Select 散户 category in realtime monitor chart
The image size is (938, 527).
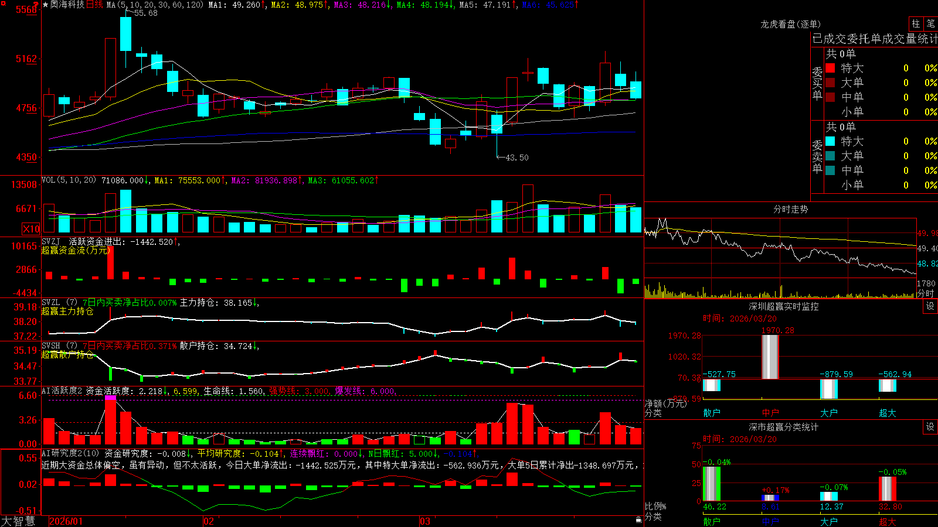click(x=712, y=413)
